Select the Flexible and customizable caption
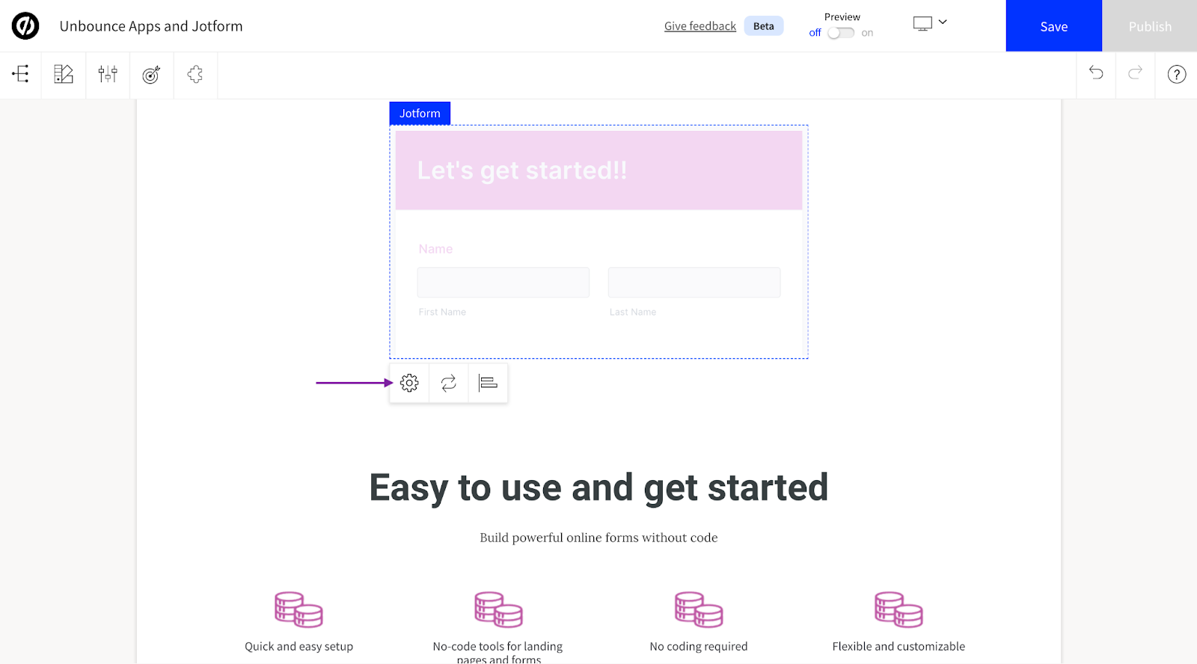 (x=898, y=647)
